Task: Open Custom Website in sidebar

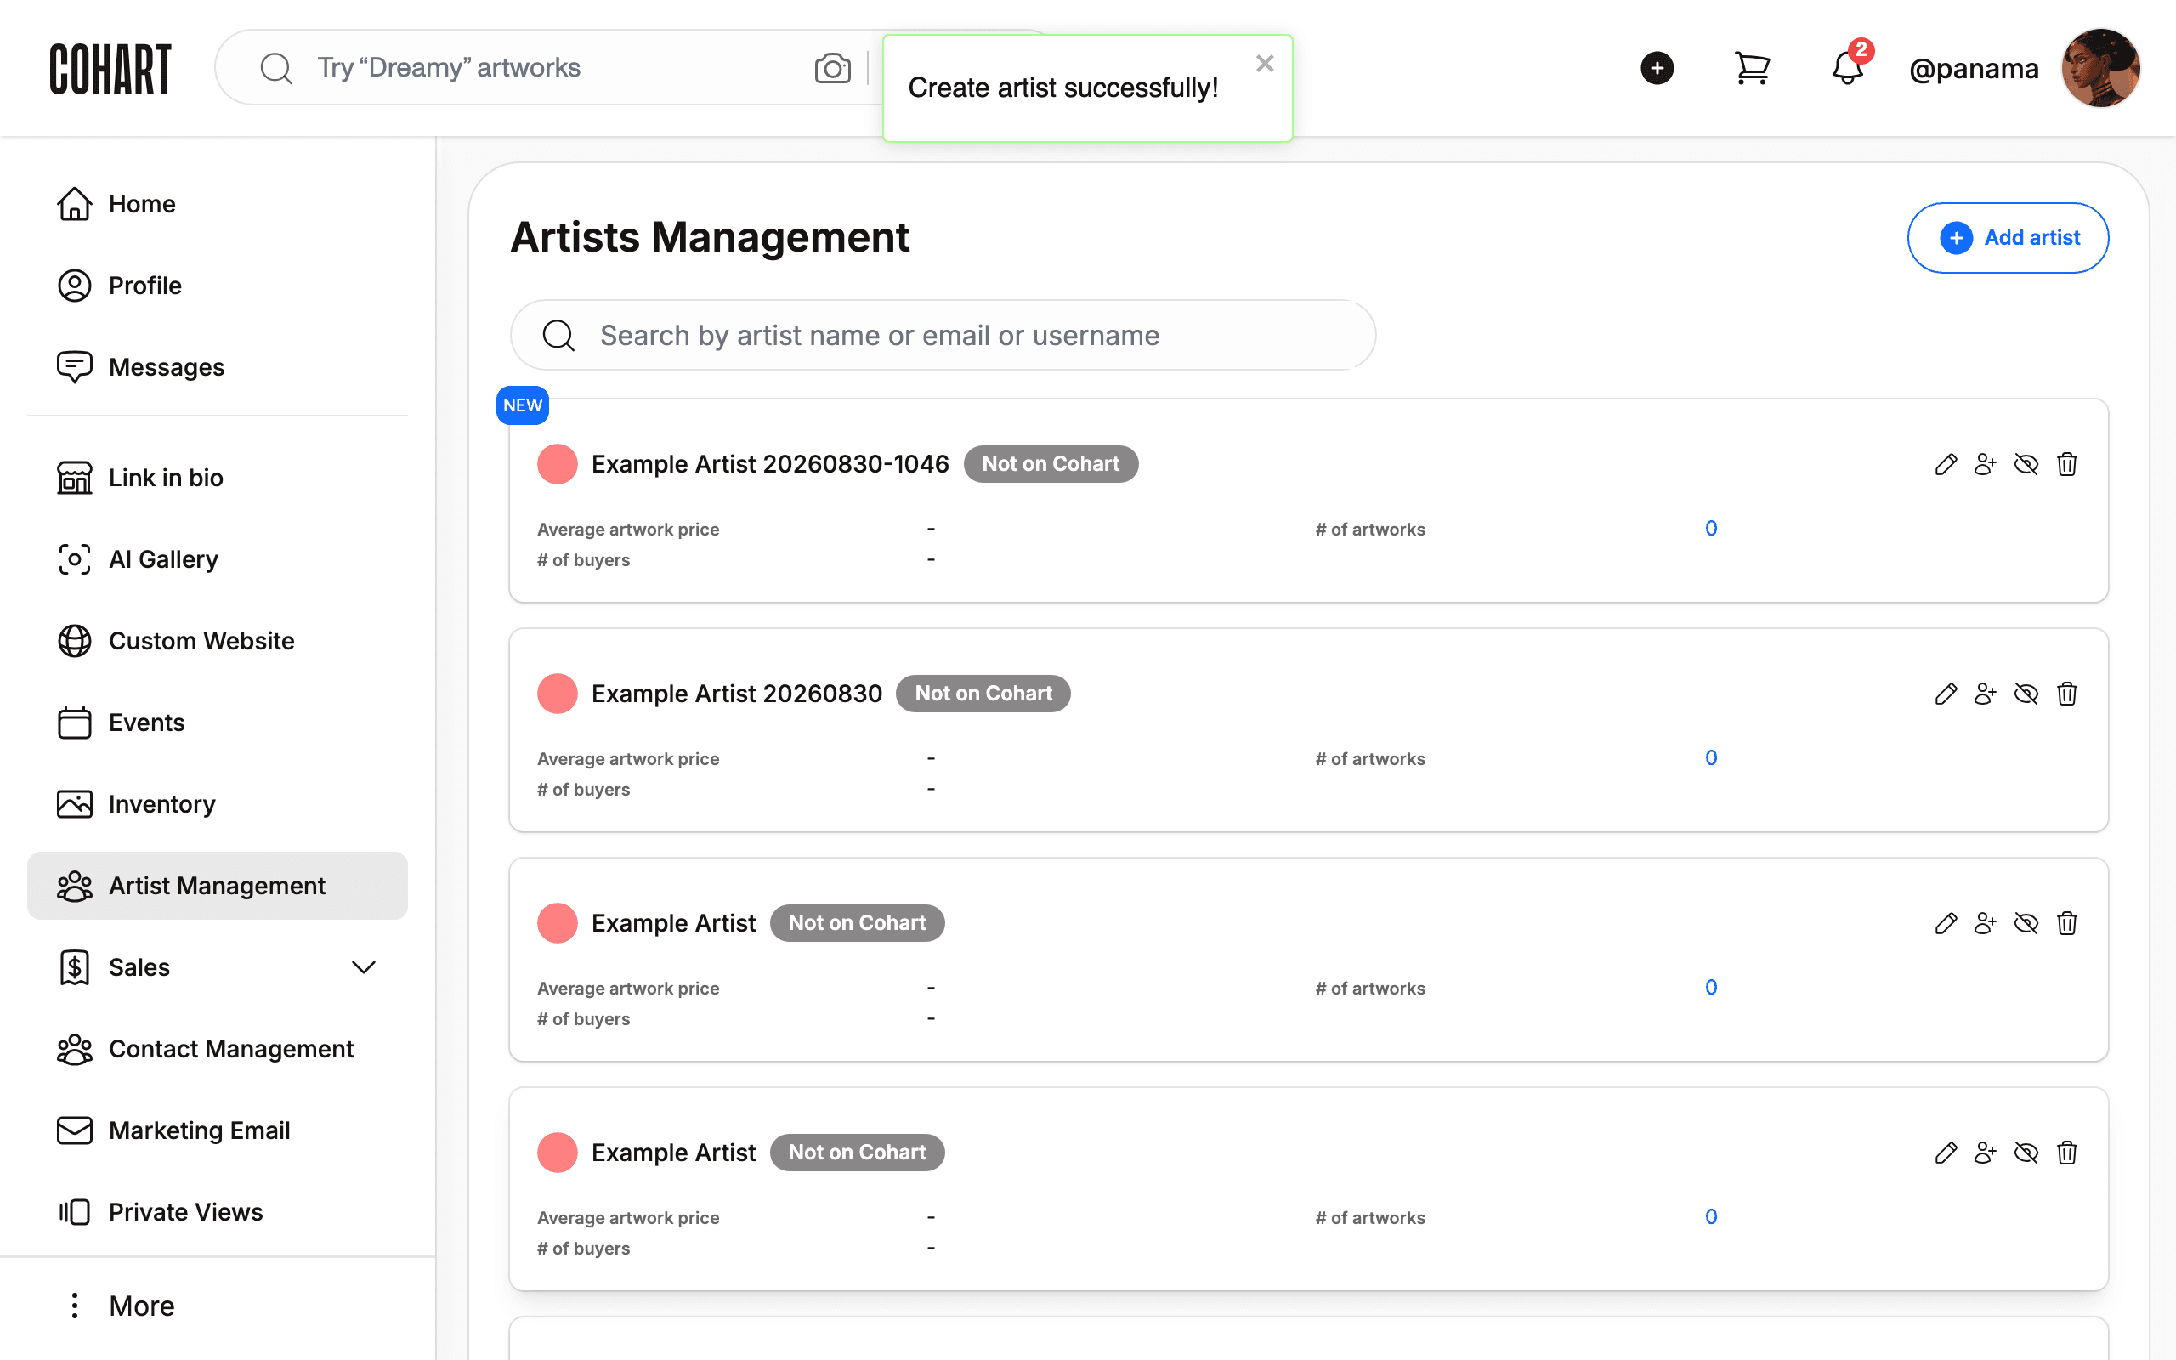Action: [217, 641]
